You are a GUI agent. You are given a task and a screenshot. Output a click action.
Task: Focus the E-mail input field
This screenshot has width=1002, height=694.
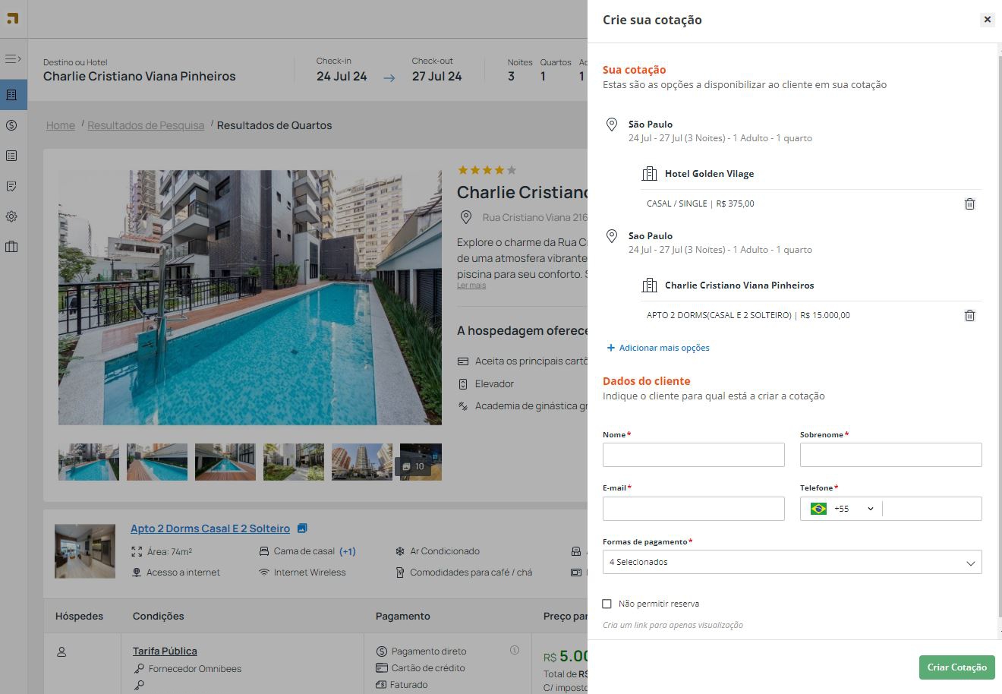click(x=693, y=509)
